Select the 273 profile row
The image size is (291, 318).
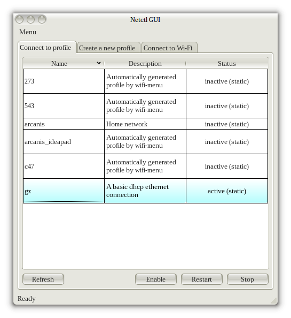tap(145, 81)
